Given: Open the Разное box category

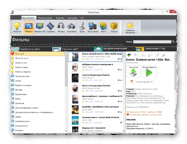Looking at the screenshot, I should pyautogui.click(x=114, y=27).
